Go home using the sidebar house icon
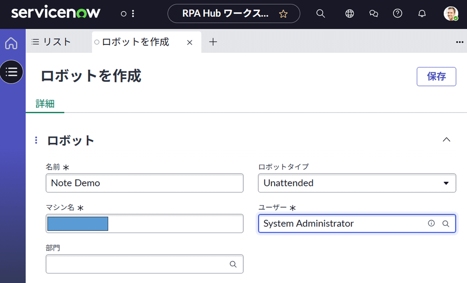 click(x=12, y=43)
